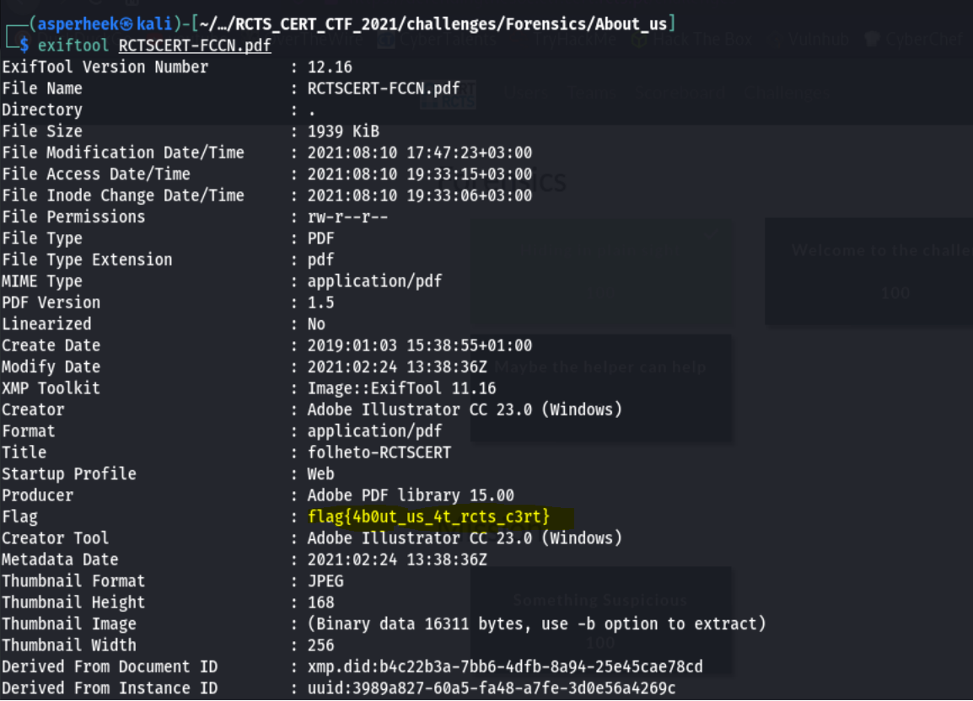Image resolution: width=973 pixels, height=701 pixels.
Task: Click the Thumbnail Image binary data 16311 bytes text
Action: (537, 623)
